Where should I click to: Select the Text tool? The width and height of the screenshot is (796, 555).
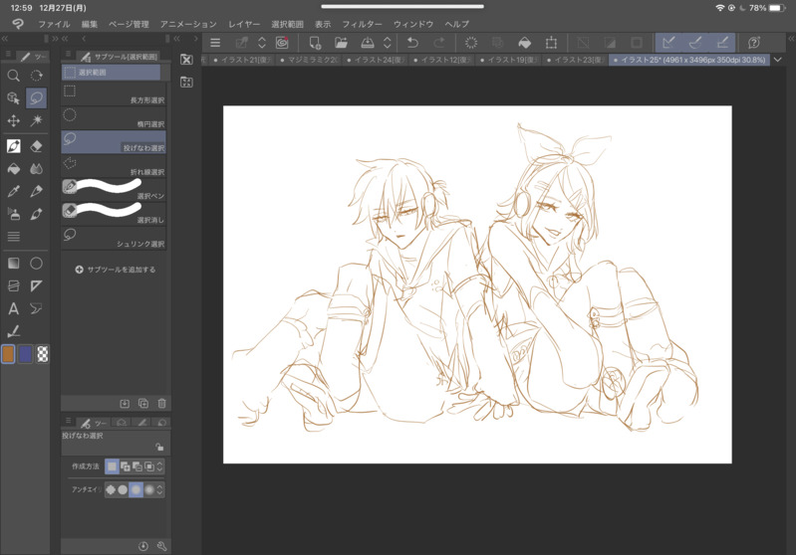14,308
